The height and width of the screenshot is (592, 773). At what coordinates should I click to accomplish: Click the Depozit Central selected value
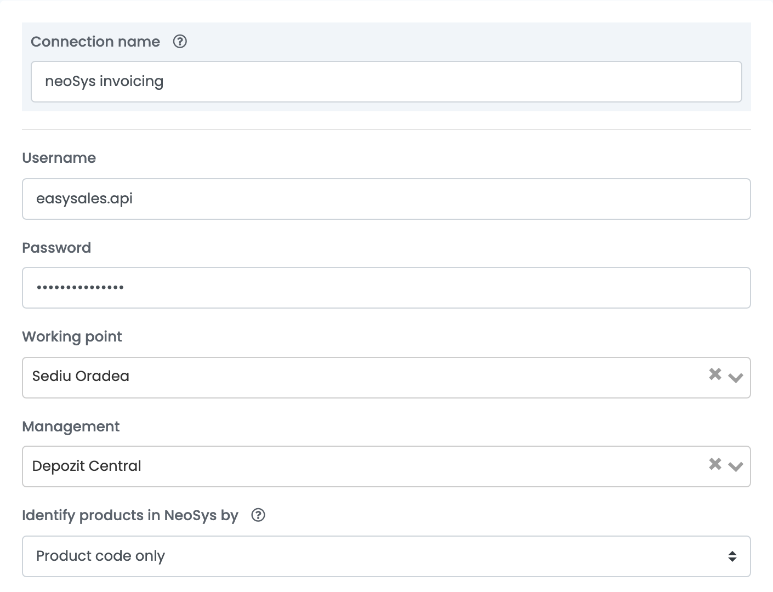pyautogui.click(x=87, y=466)
